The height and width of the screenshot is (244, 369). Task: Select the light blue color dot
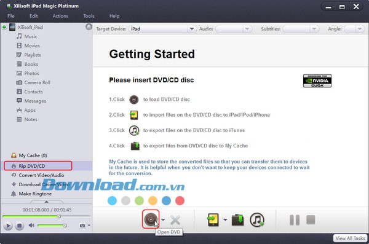coord(113,201)
